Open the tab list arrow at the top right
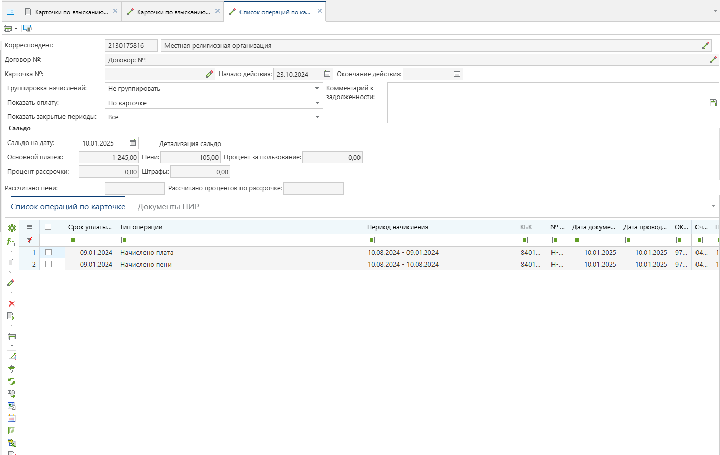The image size is (720, 455). pos(715,11)
